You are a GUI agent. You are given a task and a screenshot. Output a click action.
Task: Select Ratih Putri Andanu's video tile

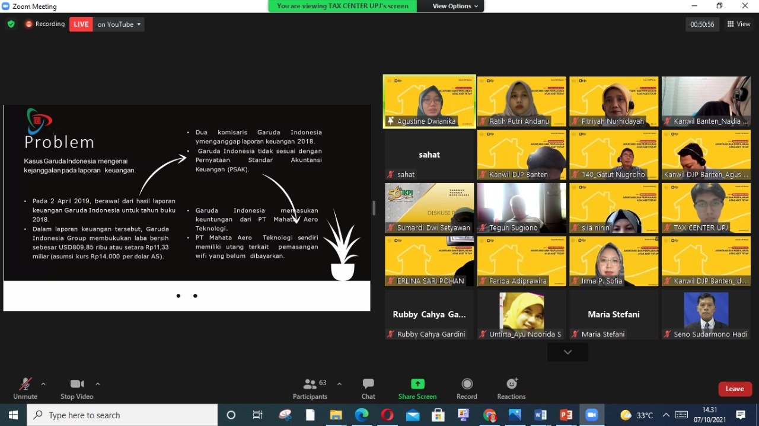coord(522,101)
